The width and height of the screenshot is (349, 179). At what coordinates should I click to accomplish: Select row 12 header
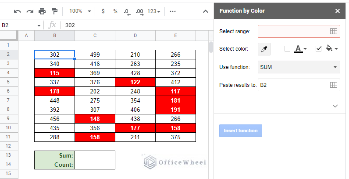click(8, 146)
